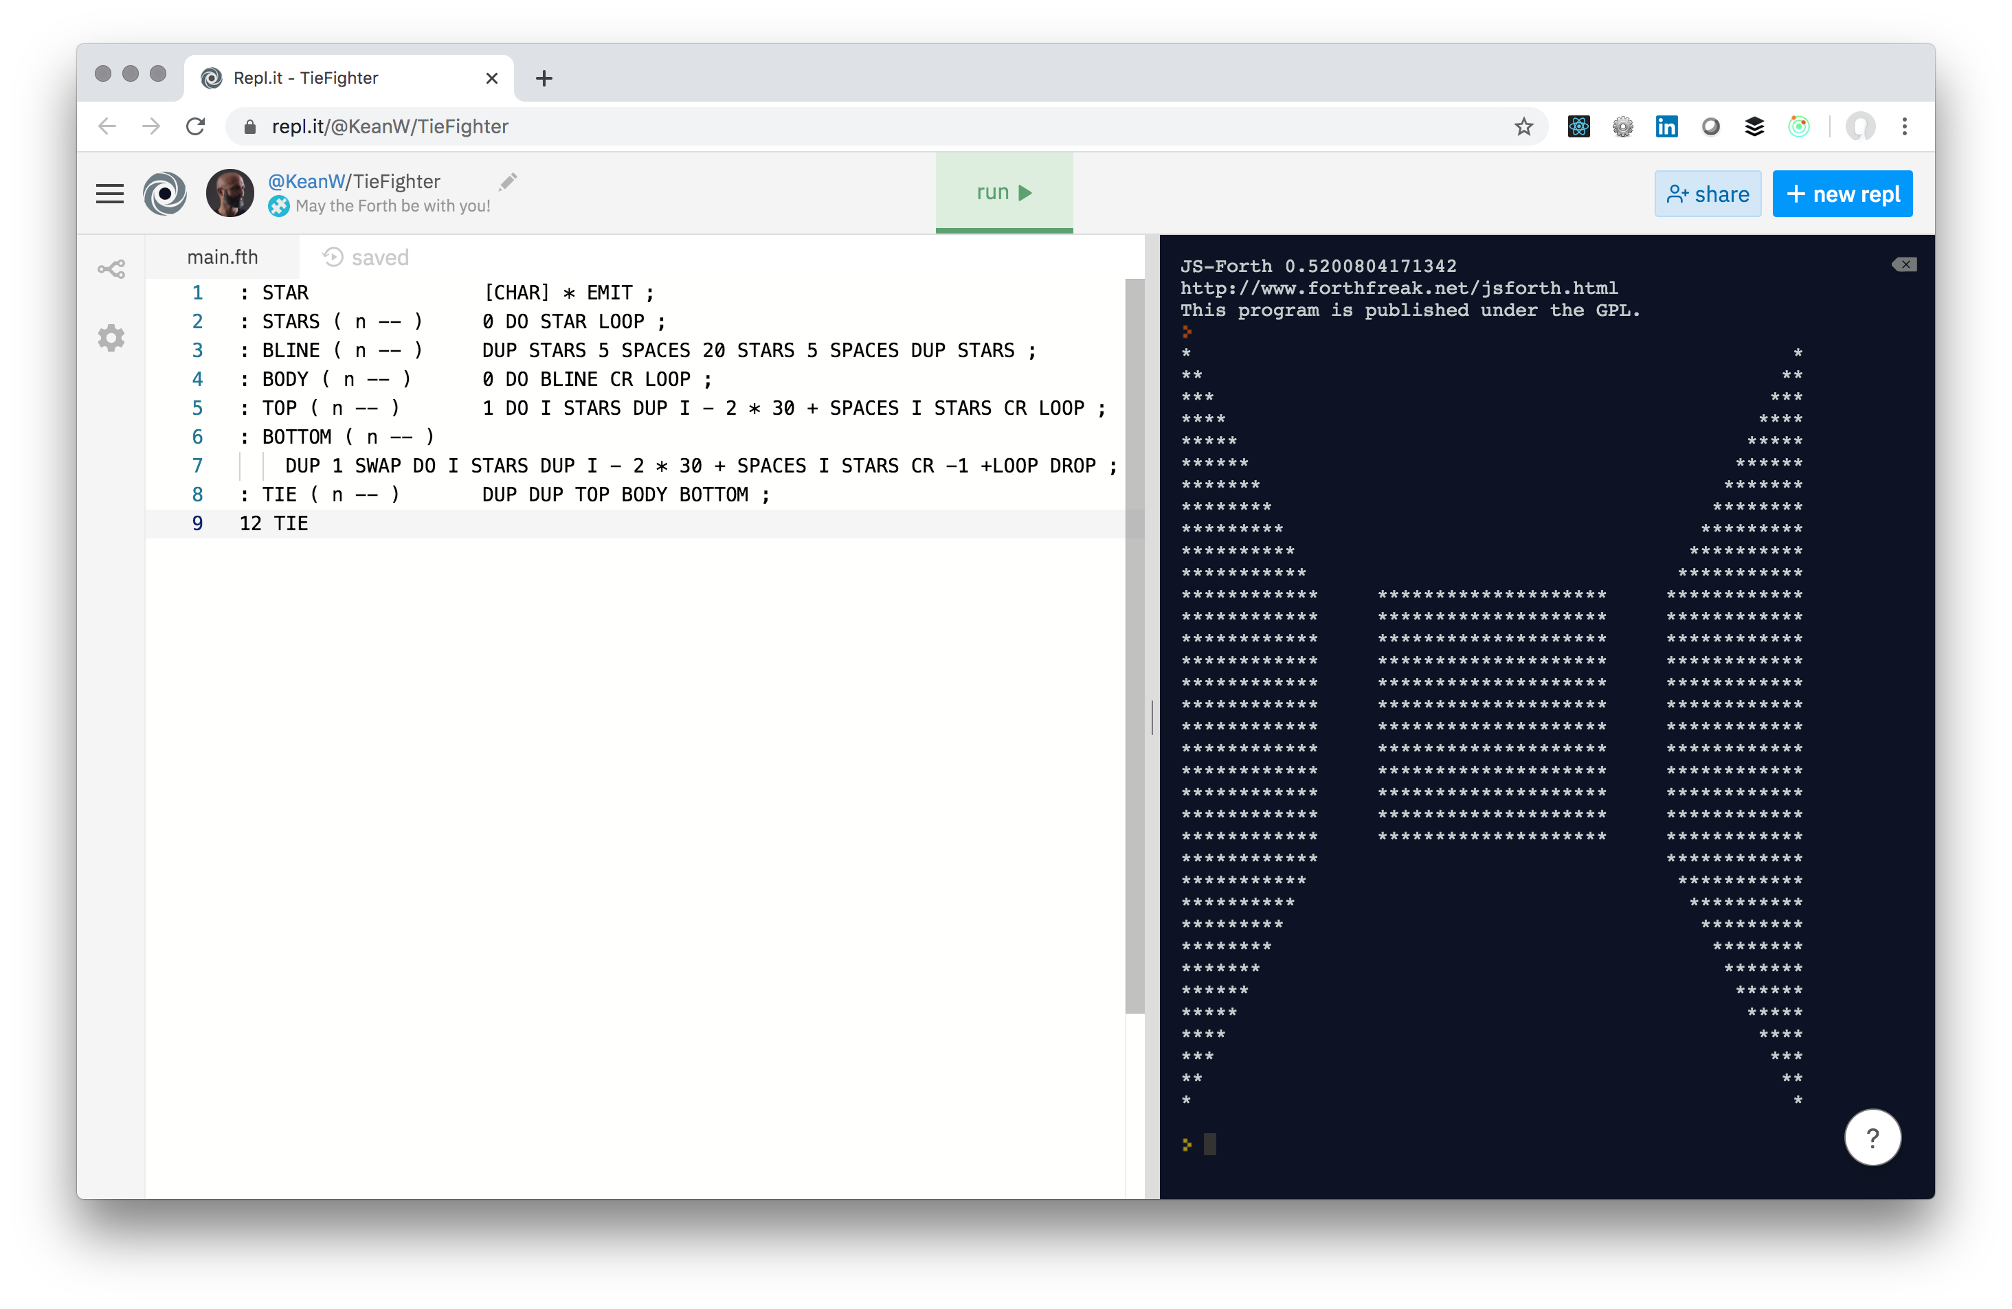Open a new browser tab

tap(544, 78)
